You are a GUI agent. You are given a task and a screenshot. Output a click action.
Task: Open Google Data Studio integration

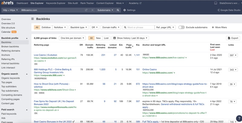pyautogui.click(x=229, y=10)
